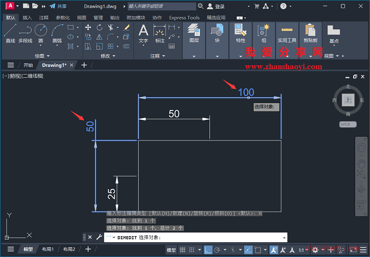Select the Polyline (多段线) tool
Image resolution: width=370 pixels, height=257 pixels.
point(25,33)
